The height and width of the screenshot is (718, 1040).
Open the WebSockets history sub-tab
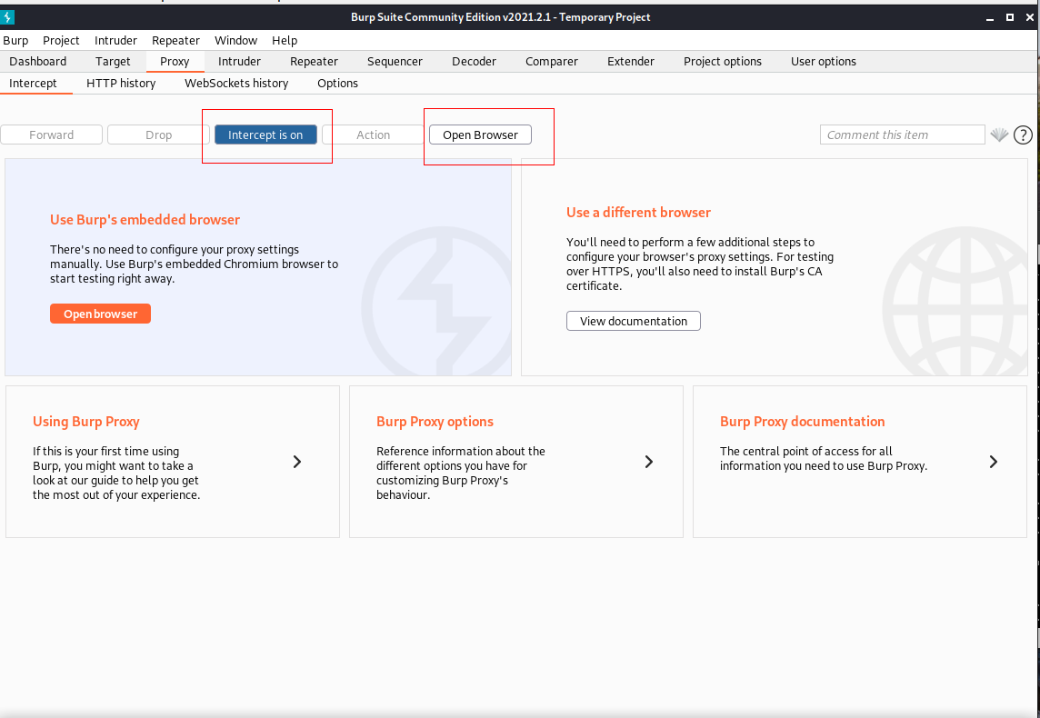pyautogui.click(x=236, y=83)
